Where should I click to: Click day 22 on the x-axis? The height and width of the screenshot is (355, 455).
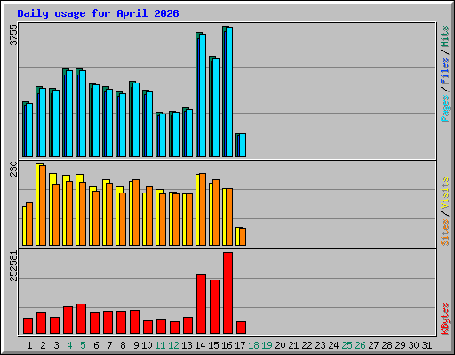pos(307,345)
